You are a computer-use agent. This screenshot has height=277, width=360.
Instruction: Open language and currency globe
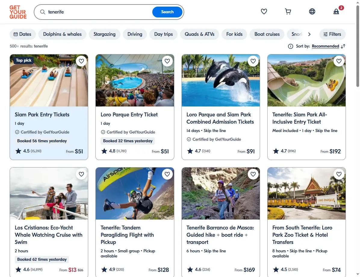click(312, 11)
